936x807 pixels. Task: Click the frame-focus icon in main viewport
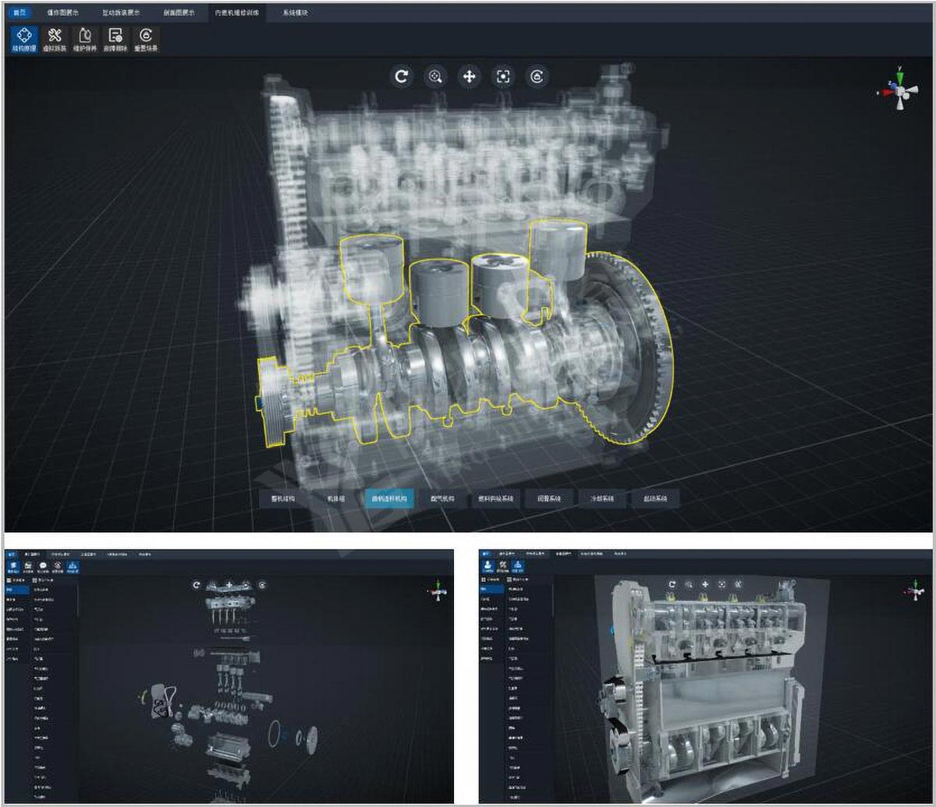click(x=503, y=76)
